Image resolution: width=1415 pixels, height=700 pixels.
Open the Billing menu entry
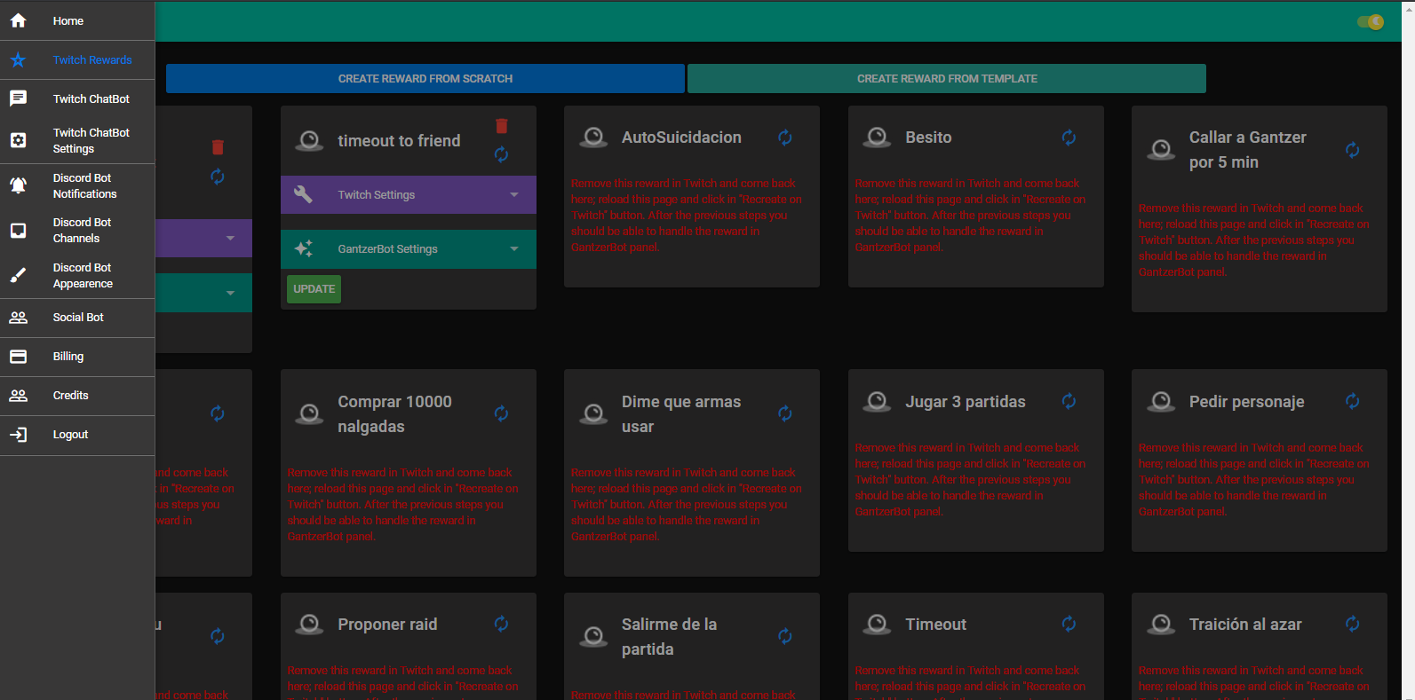click(77, 357)
